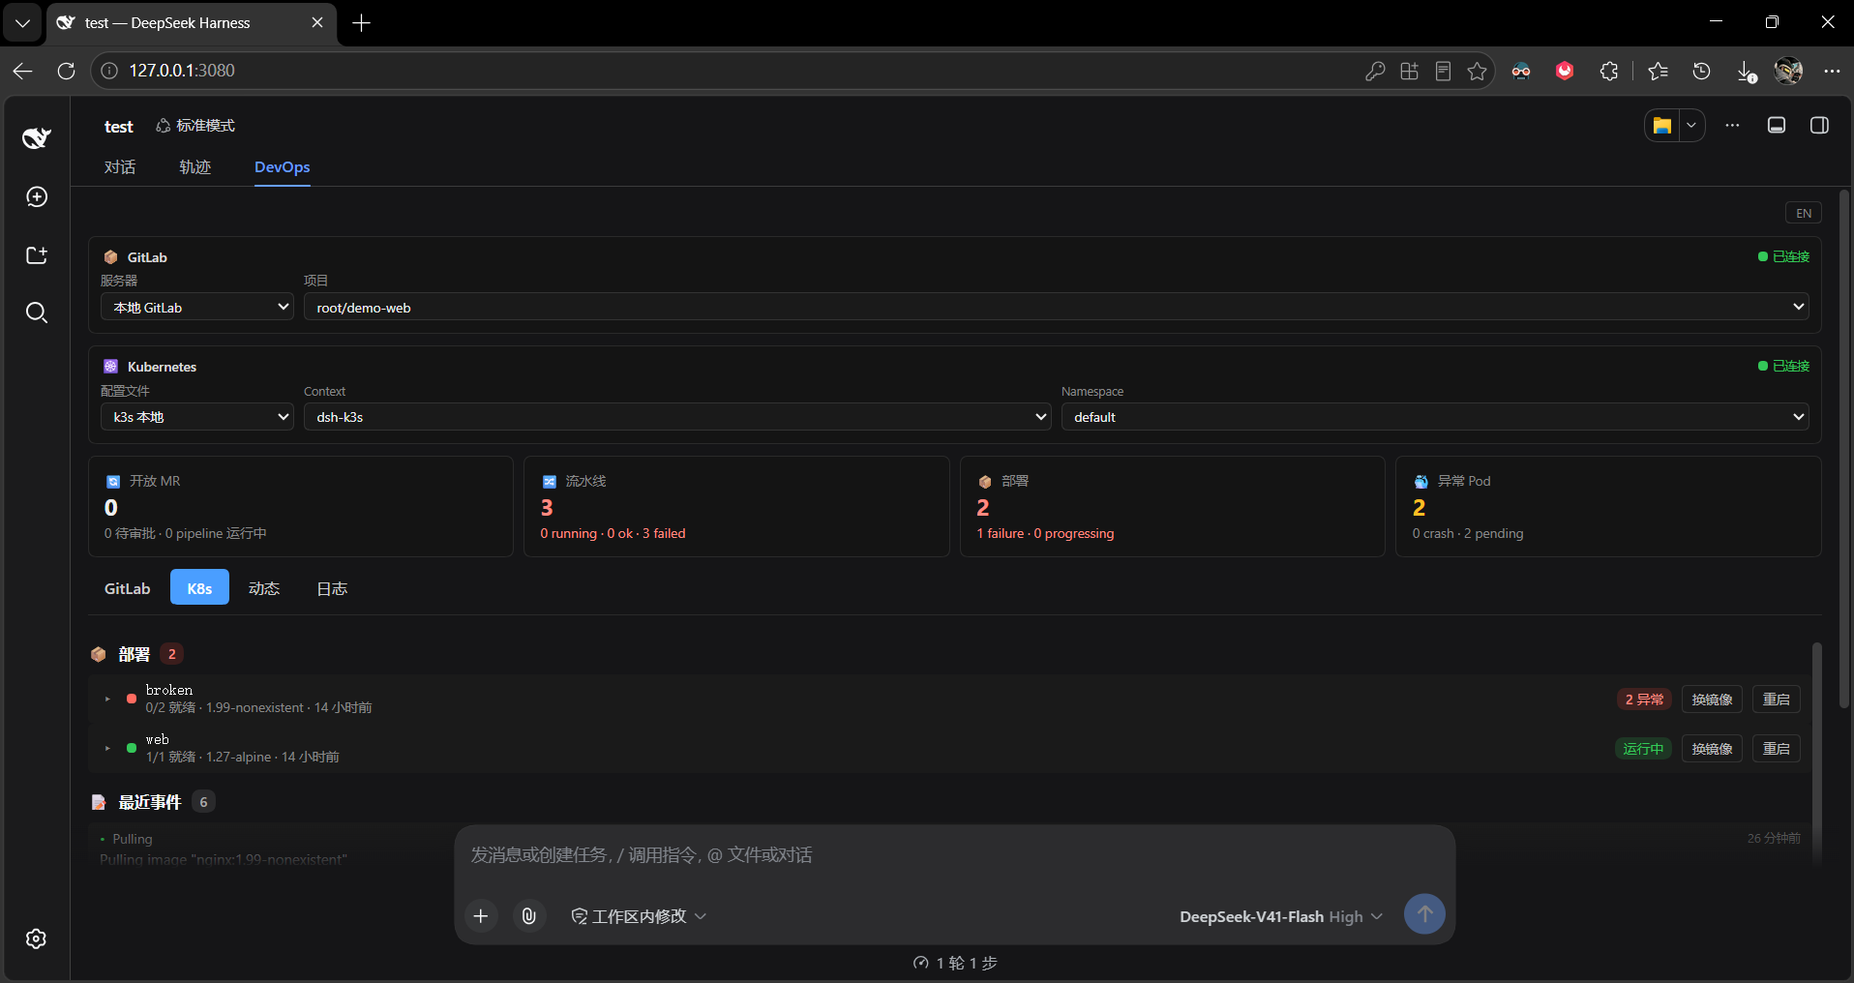Click 换镜像 for the web deployment
The height and width of the screenshot is (983, 1854).
1712,748
